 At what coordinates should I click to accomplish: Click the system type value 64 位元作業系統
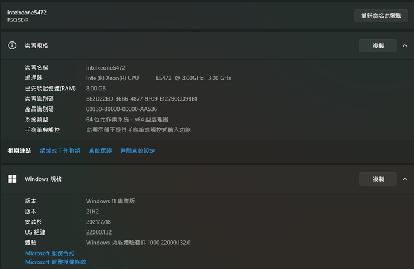(127, 120)
